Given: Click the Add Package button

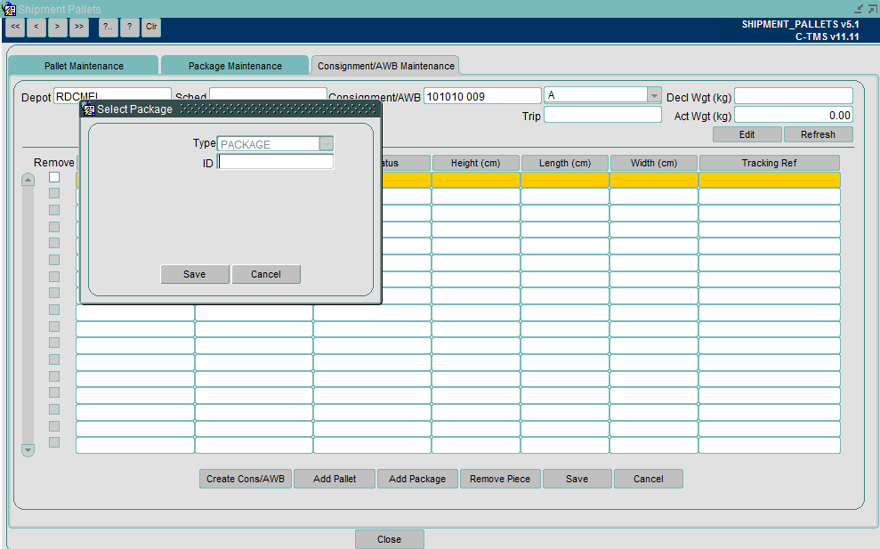Looking at the screenshot, I should click(x=417, y=479).
